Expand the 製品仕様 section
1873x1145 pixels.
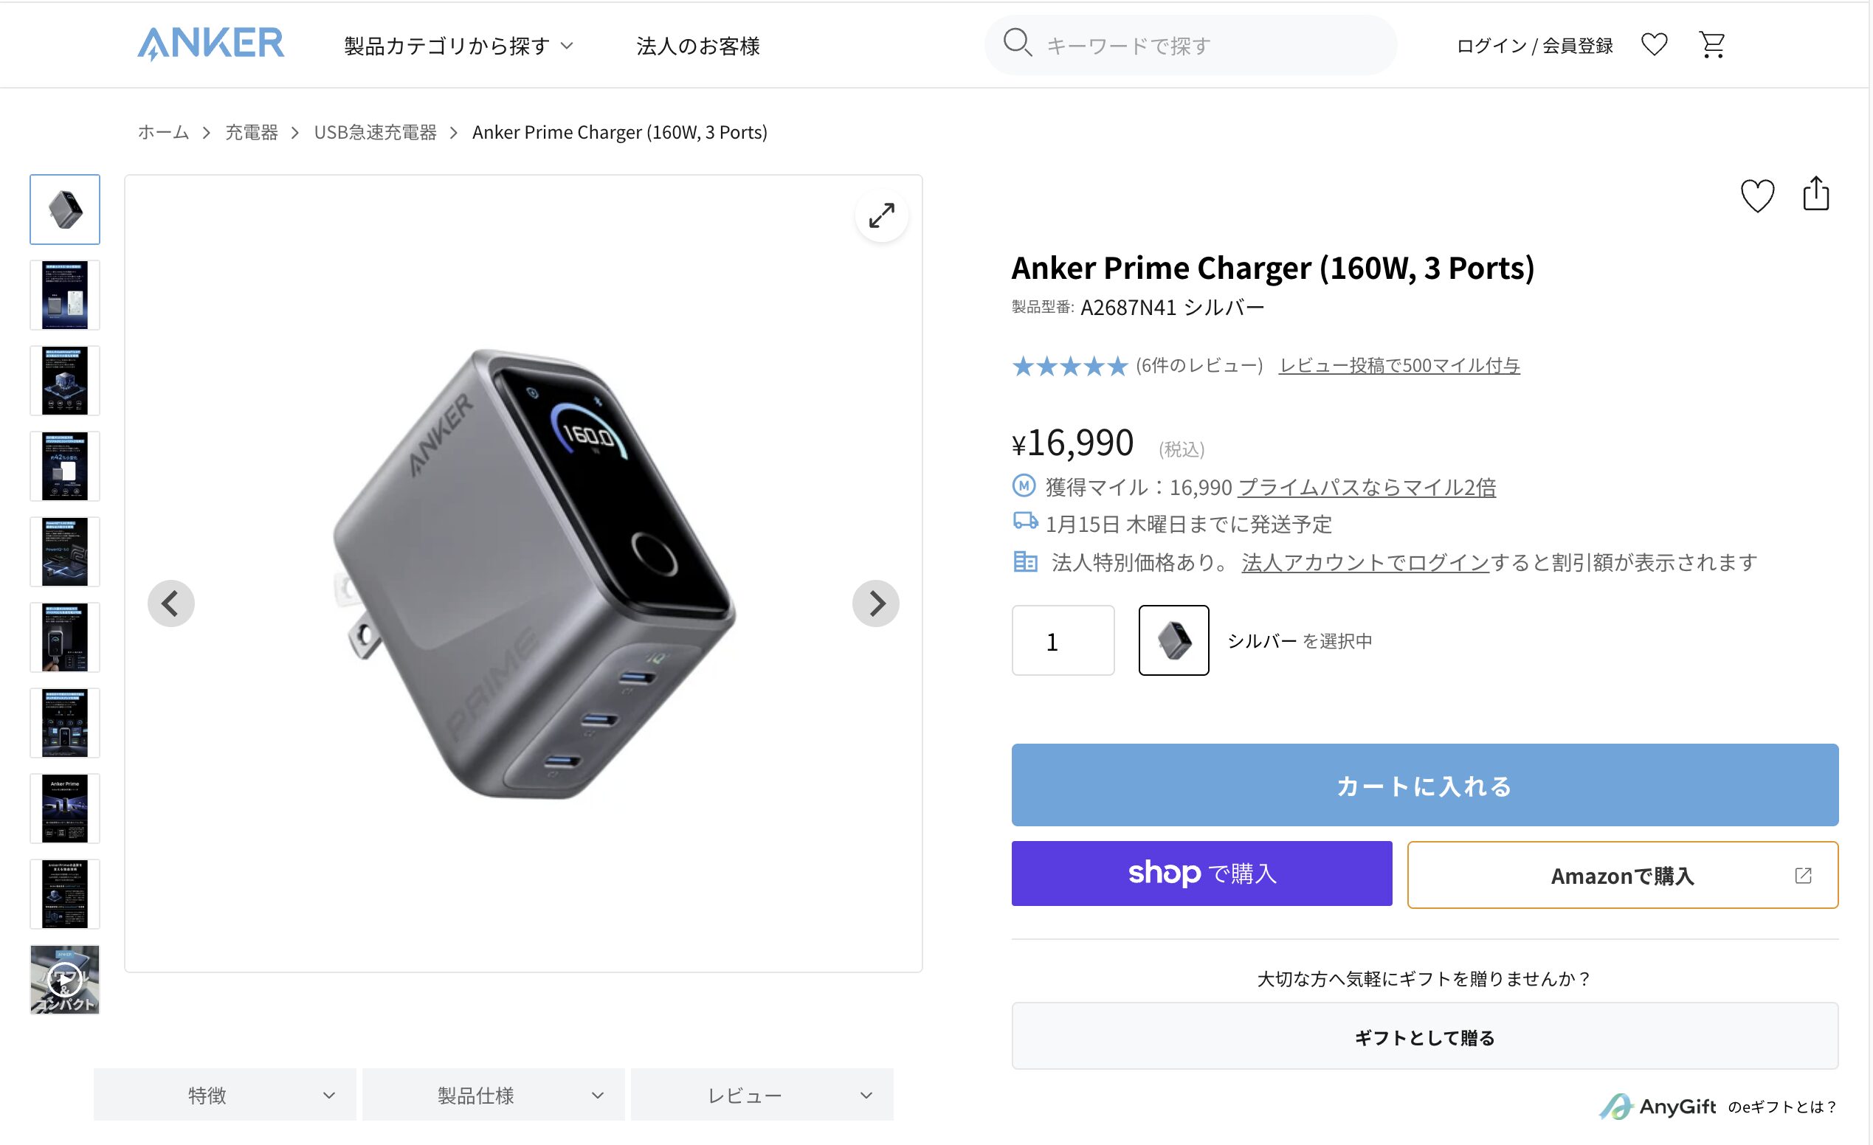pos(493,1095)
